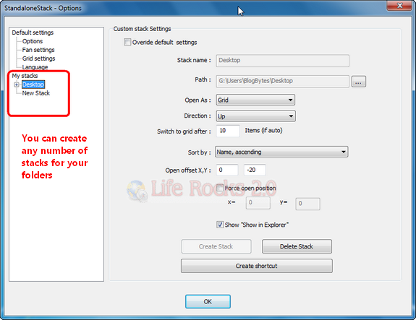Click the Stack name text field
Image resolution: width=416 pixels, height=320 pixels.
pyautogui.click(x=283, y=61)
